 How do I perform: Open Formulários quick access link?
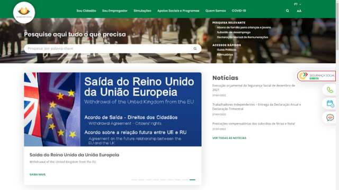tap(225, 54)
